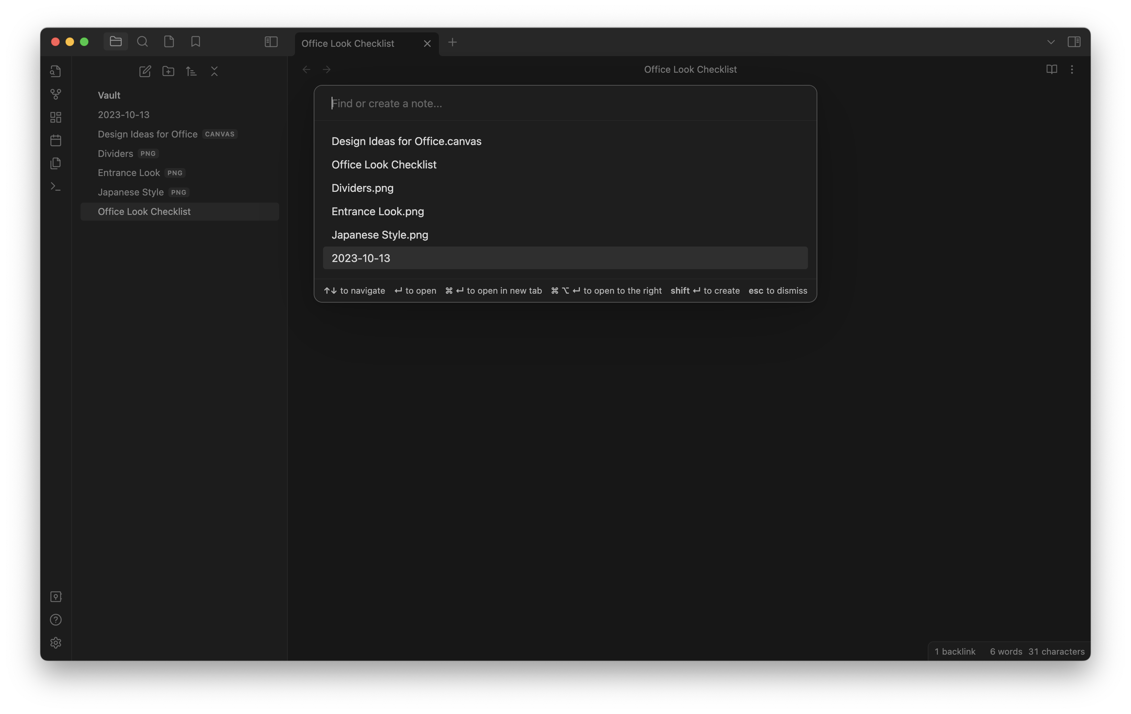
Task: Create a new note with the pencil icon
Action: [x=145, y=71]
